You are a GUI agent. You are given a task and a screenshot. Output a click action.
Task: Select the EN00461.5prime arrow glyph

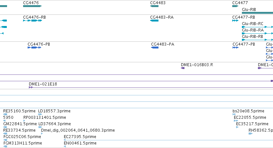65,146
